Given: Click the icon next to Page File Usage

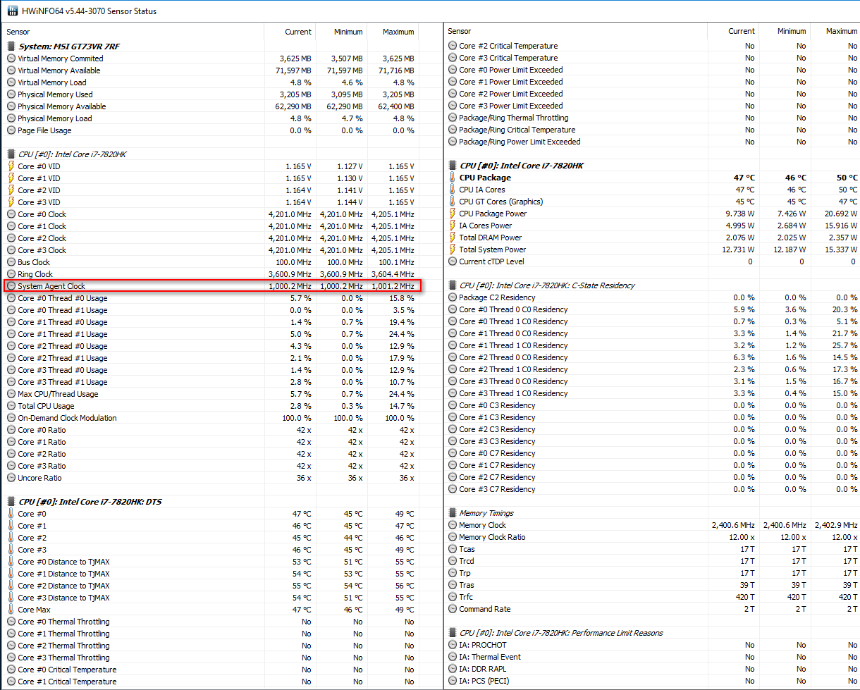Looking at the screenshot, I should click(11, 130).
